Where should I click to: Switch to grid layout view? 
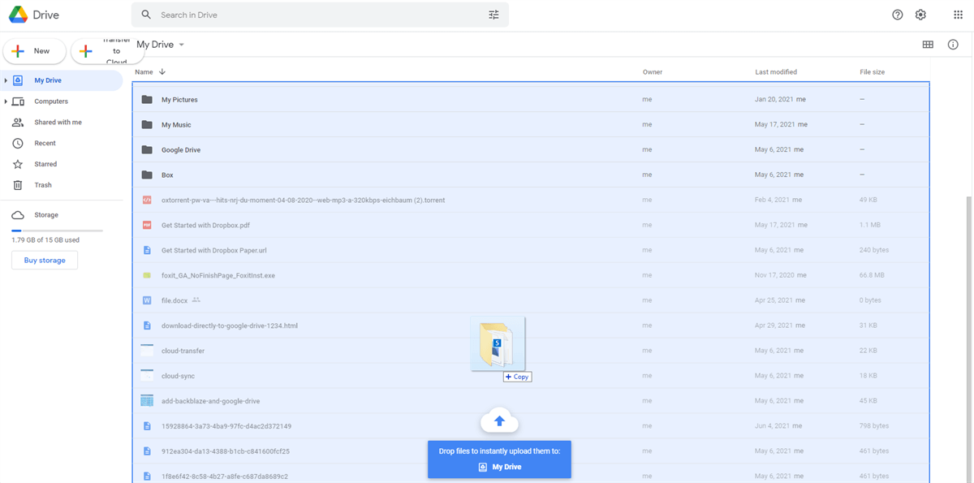(928, 45)
